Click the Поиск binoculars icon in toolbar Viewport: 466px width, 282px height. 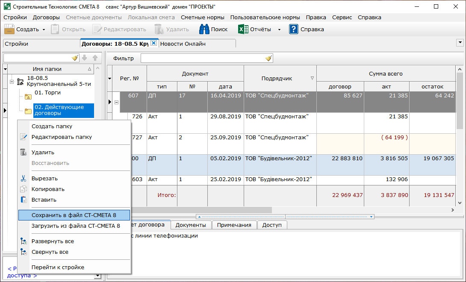[x=204, y=29]
